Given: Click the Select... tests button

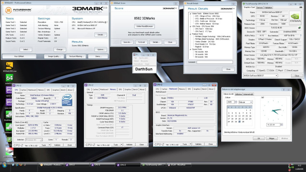Looking at the screenshot, I should (x=26, y=50).
